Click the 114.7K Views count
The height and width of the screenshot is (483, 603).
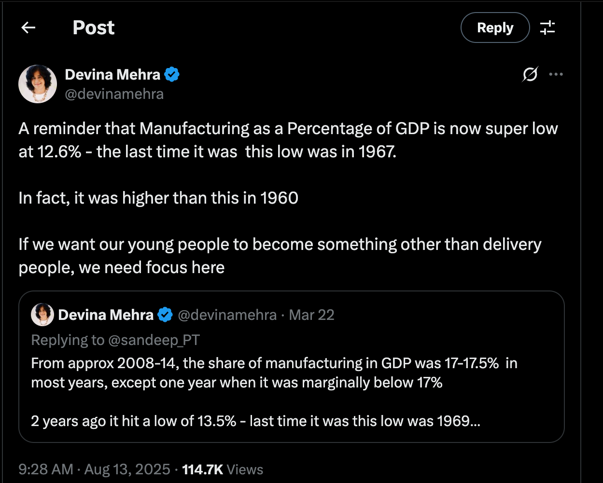tap(223, 469)
